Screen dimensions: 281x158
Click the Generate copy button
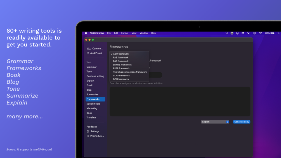click(x=242, y=122)
